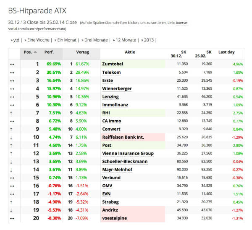Click the Schoeller-Bleckmann stock link
The width and height of the screenshot is (252, 230).
pos(125,162)
